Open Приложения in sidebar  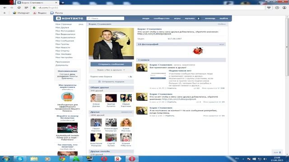(62, 62)
